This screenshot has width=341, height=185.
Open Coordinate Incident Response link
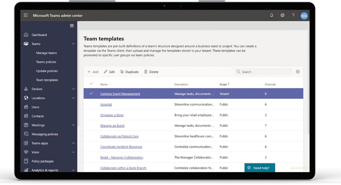point(121,147)
